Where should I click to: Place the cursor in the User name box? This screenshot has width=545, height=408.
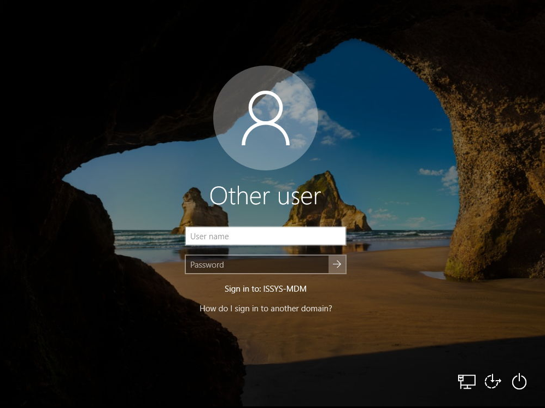click(265, 236)
